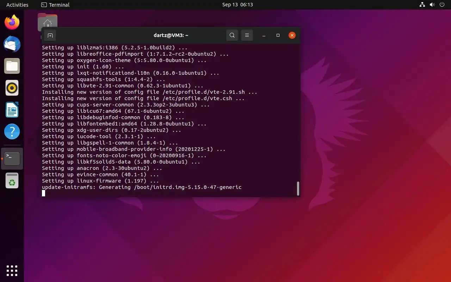Click 'Setting up libvte-2.91-common' line
The height and width of the screenshot is (282, 451).
click(x=123, y=86)
